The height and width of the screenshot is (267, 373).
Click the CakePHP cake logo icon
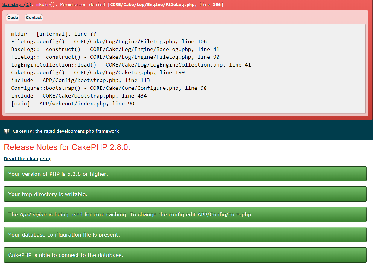[7, 131]
